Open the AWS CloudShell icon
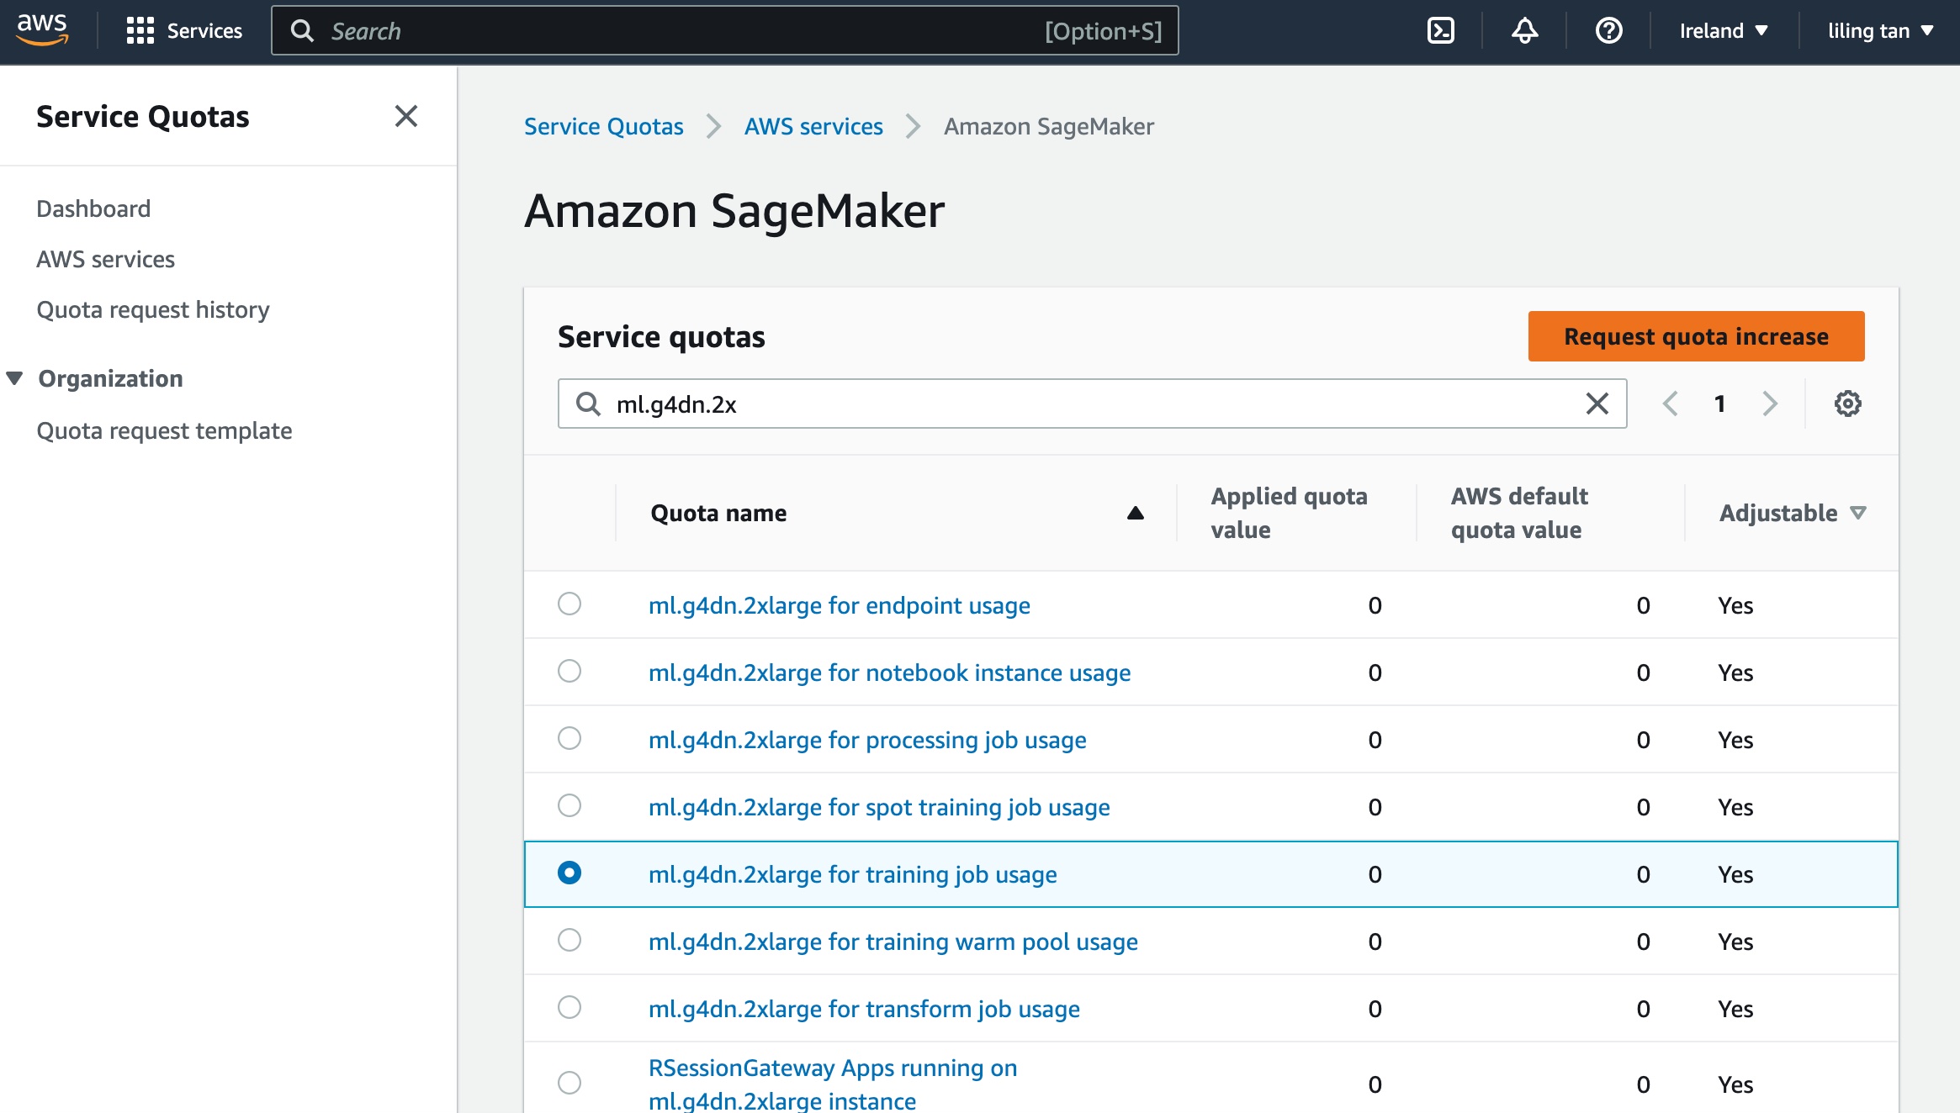Viewport: 1960px width, 1113px height. pyautogui.click(x=1441, y=31)
